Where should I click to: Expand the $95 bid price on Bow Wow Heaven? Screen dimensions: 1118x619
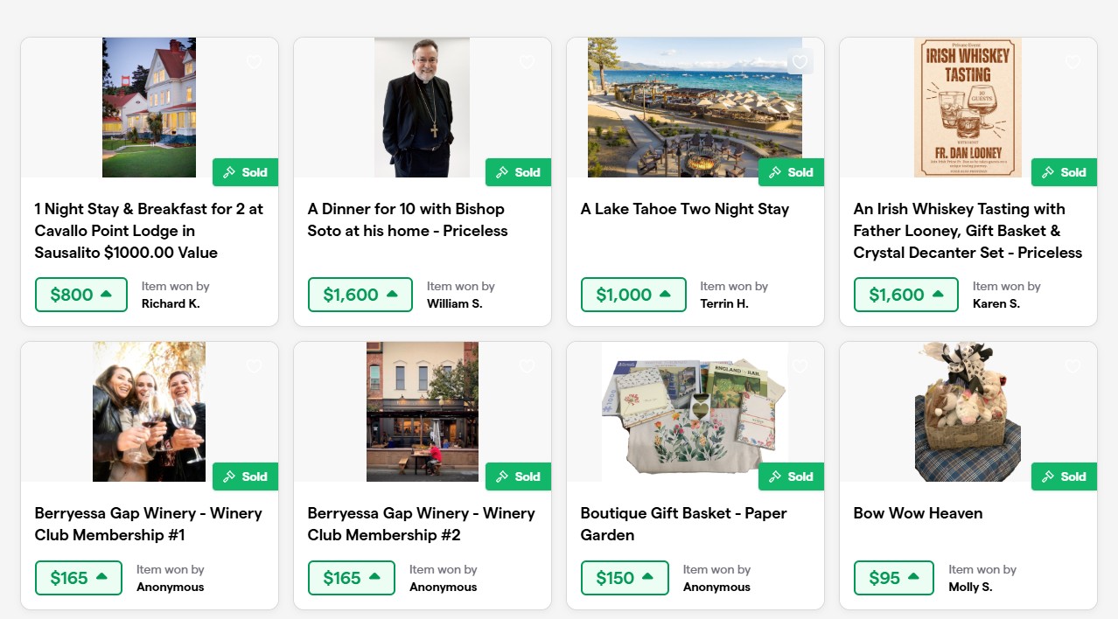click(x=913, y=578)
